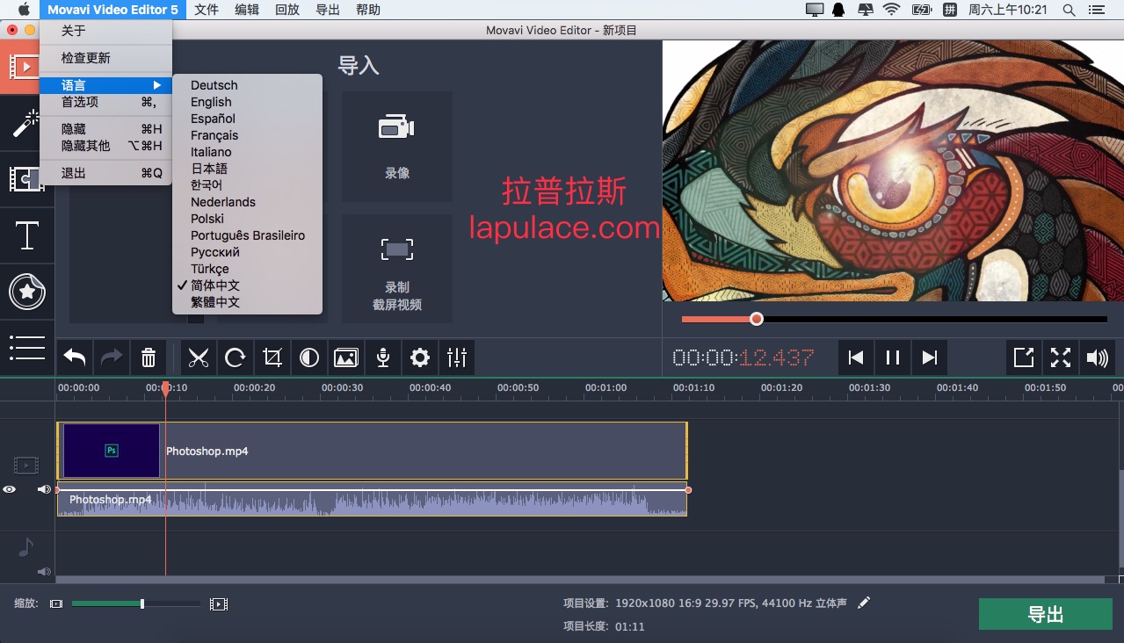Mute the music audio track
The height and width of the screenshot is (643, 1124).
pos(43,572)
